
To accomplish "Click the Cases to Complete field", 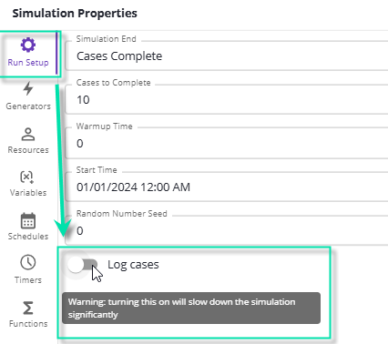I will [x=227, y=98].
